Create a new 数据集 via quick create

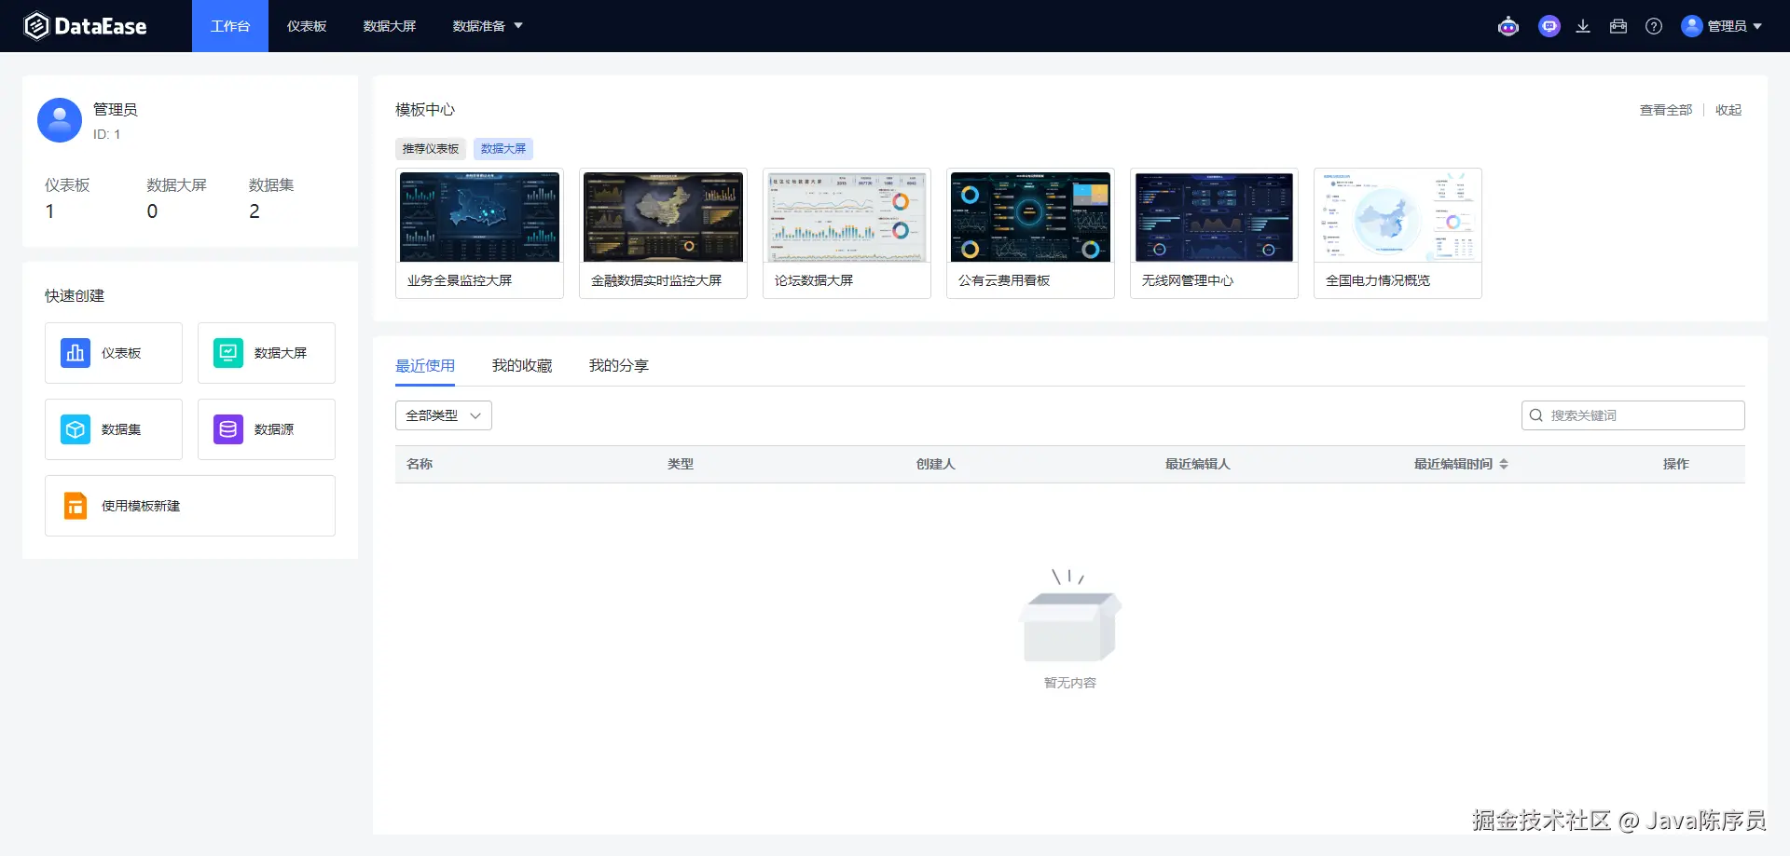114,429
